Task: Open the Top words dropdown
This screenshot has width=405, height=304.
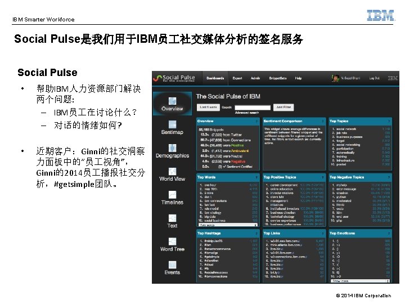Action: pos(228,225)
